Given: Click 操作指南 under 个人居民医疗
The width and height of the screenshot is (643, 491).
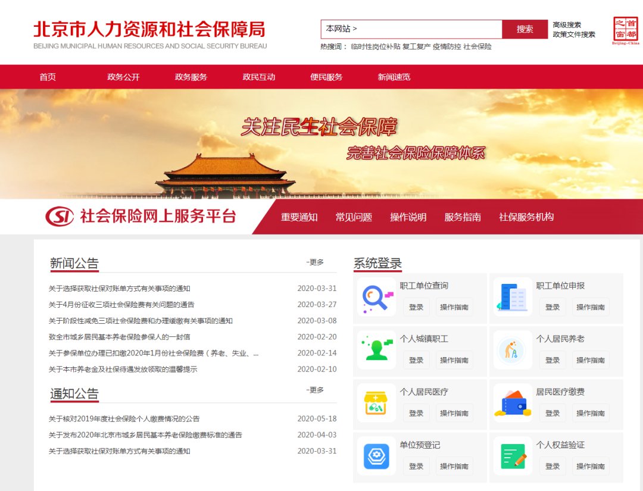Looking at the screenshot, I should 454,413.
